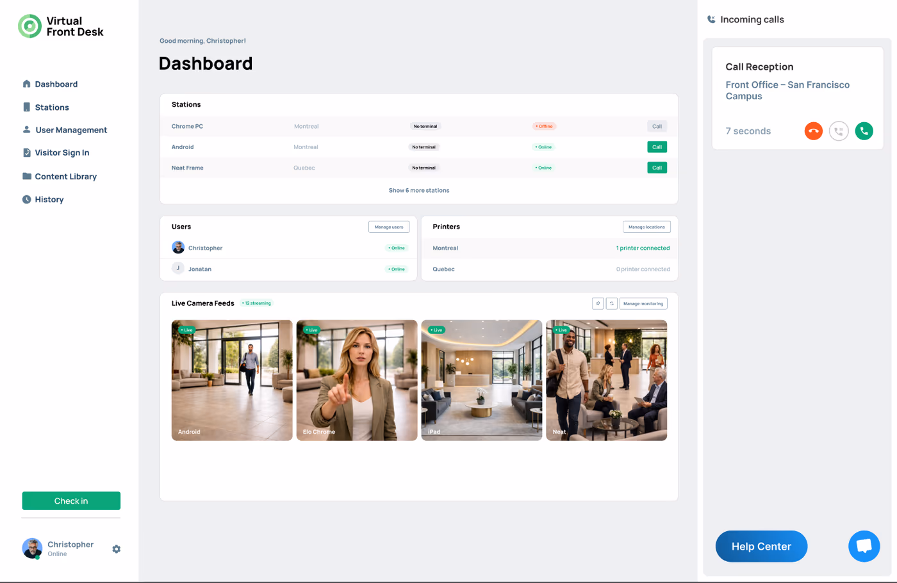897x583 pixels.
Task: Refresh the live camera feeds
Action: 612,303
